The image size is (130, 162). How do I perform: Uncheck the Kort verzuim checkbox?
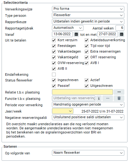click(54, 40)
